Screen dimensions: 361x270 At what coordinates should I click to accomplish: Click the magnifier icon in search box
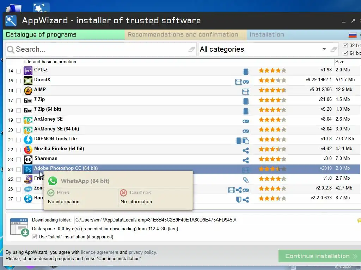[x=11, y=49]
